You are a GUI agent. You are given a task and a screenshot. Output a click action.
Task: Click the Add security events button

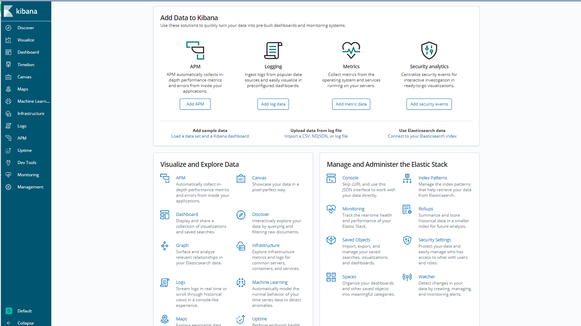coord(429,104)
